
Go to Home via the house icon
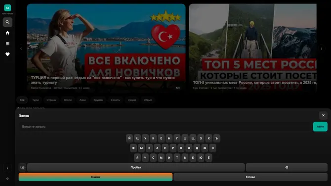pyautogui.click(x=7, y=33)
